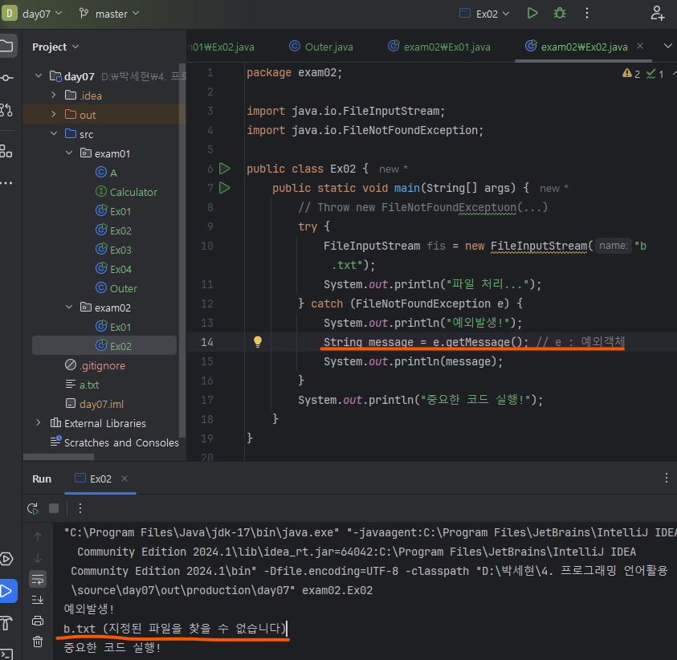Rerun Ex02 from the Run panel toolbar
The height and width of the screenshot is (660, 677).
click(32, 508)
